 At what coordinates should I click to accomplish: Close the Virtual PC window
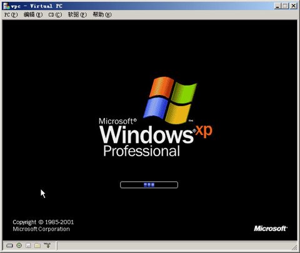[x=293, y=6]
